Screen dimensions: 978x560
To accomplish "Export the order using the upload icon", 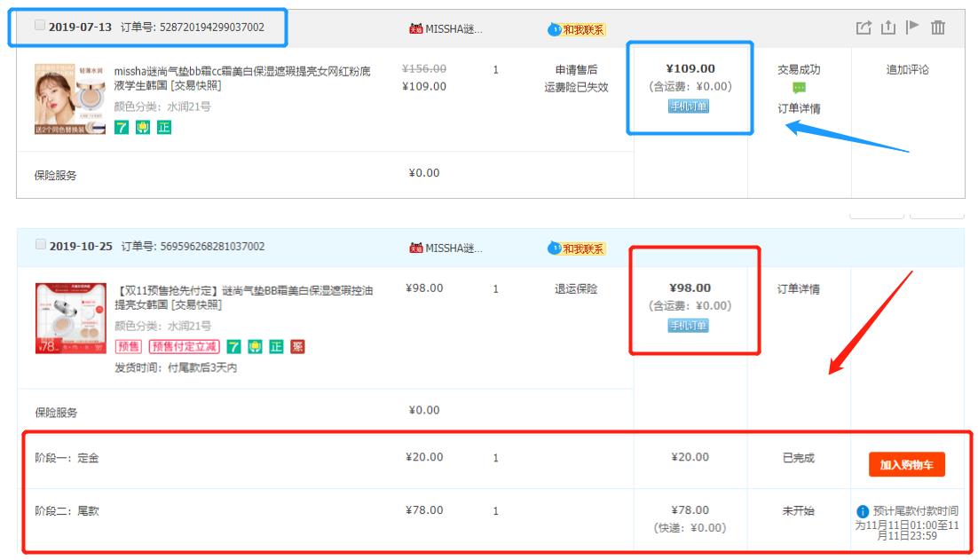I will coord(888,28).
